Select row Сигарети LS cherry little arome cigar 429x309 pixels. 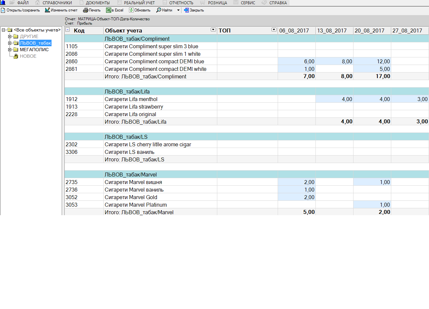click(x=247, y=144)
